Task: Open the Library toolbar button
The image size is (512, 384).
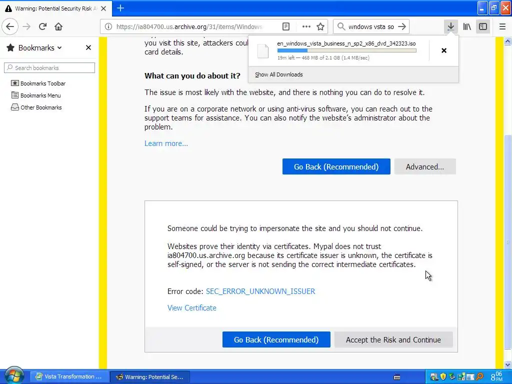Action: [x=467, y=26]
